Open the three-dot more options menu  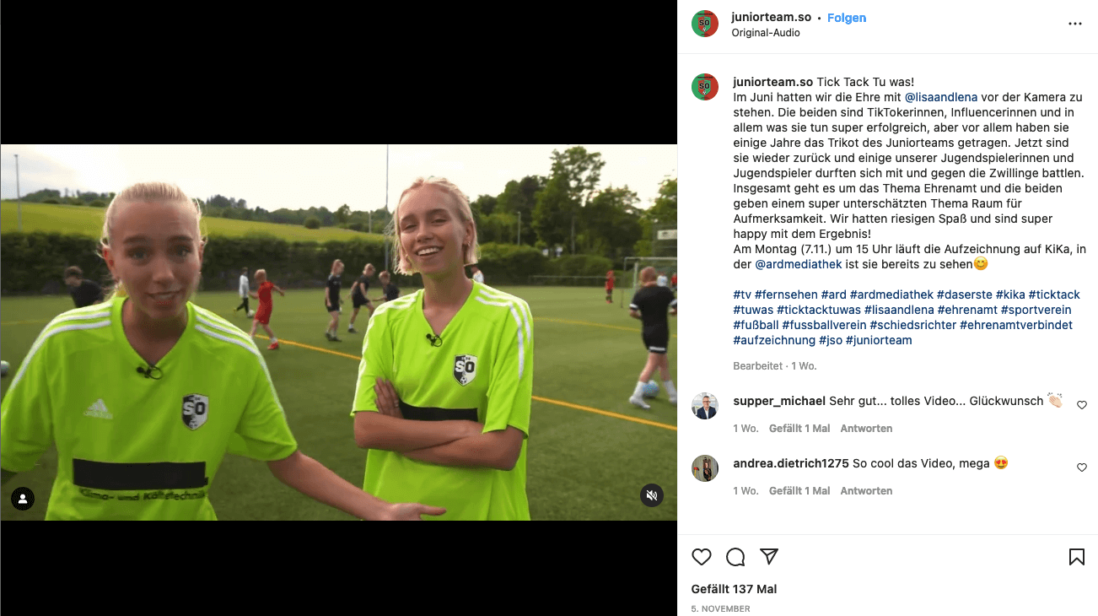click(x=1074, y=24)
